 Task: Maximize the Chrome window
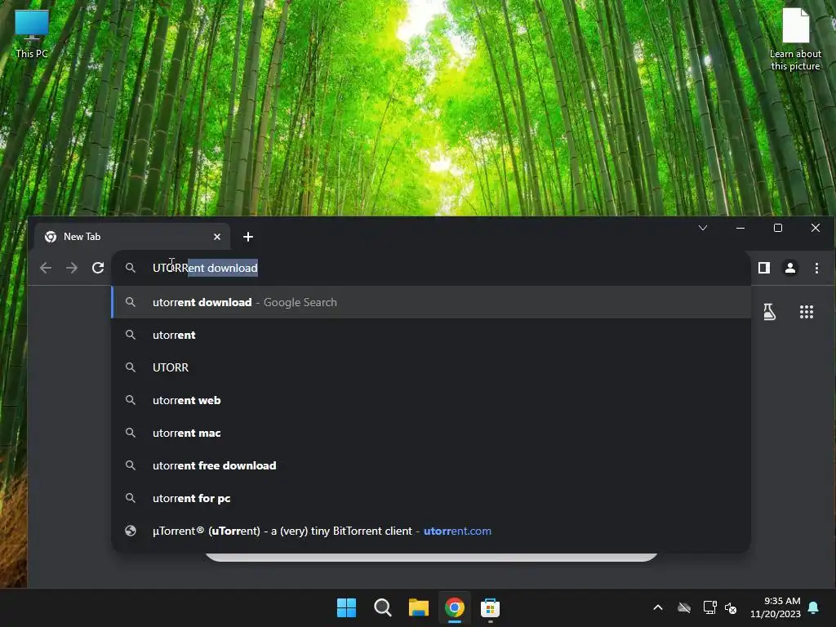pos(778,228)
